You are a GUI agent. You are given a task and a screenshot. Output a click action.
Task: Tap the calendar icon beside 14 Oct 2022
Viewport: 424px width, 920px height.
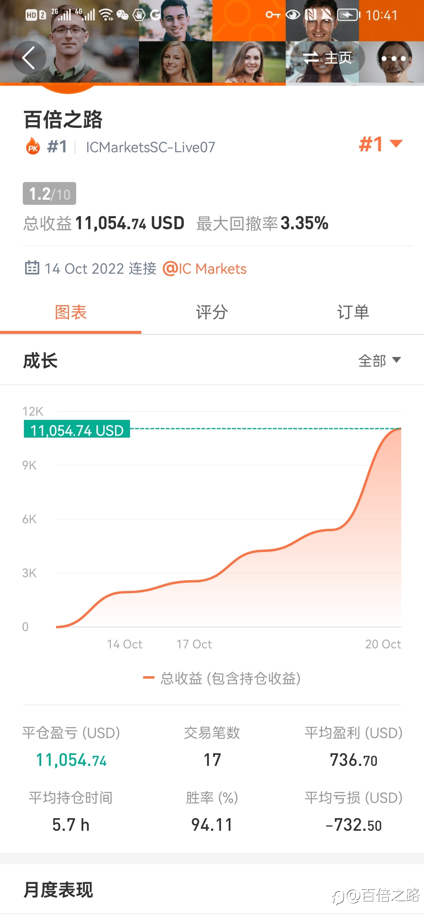click(x=32, y=268)
